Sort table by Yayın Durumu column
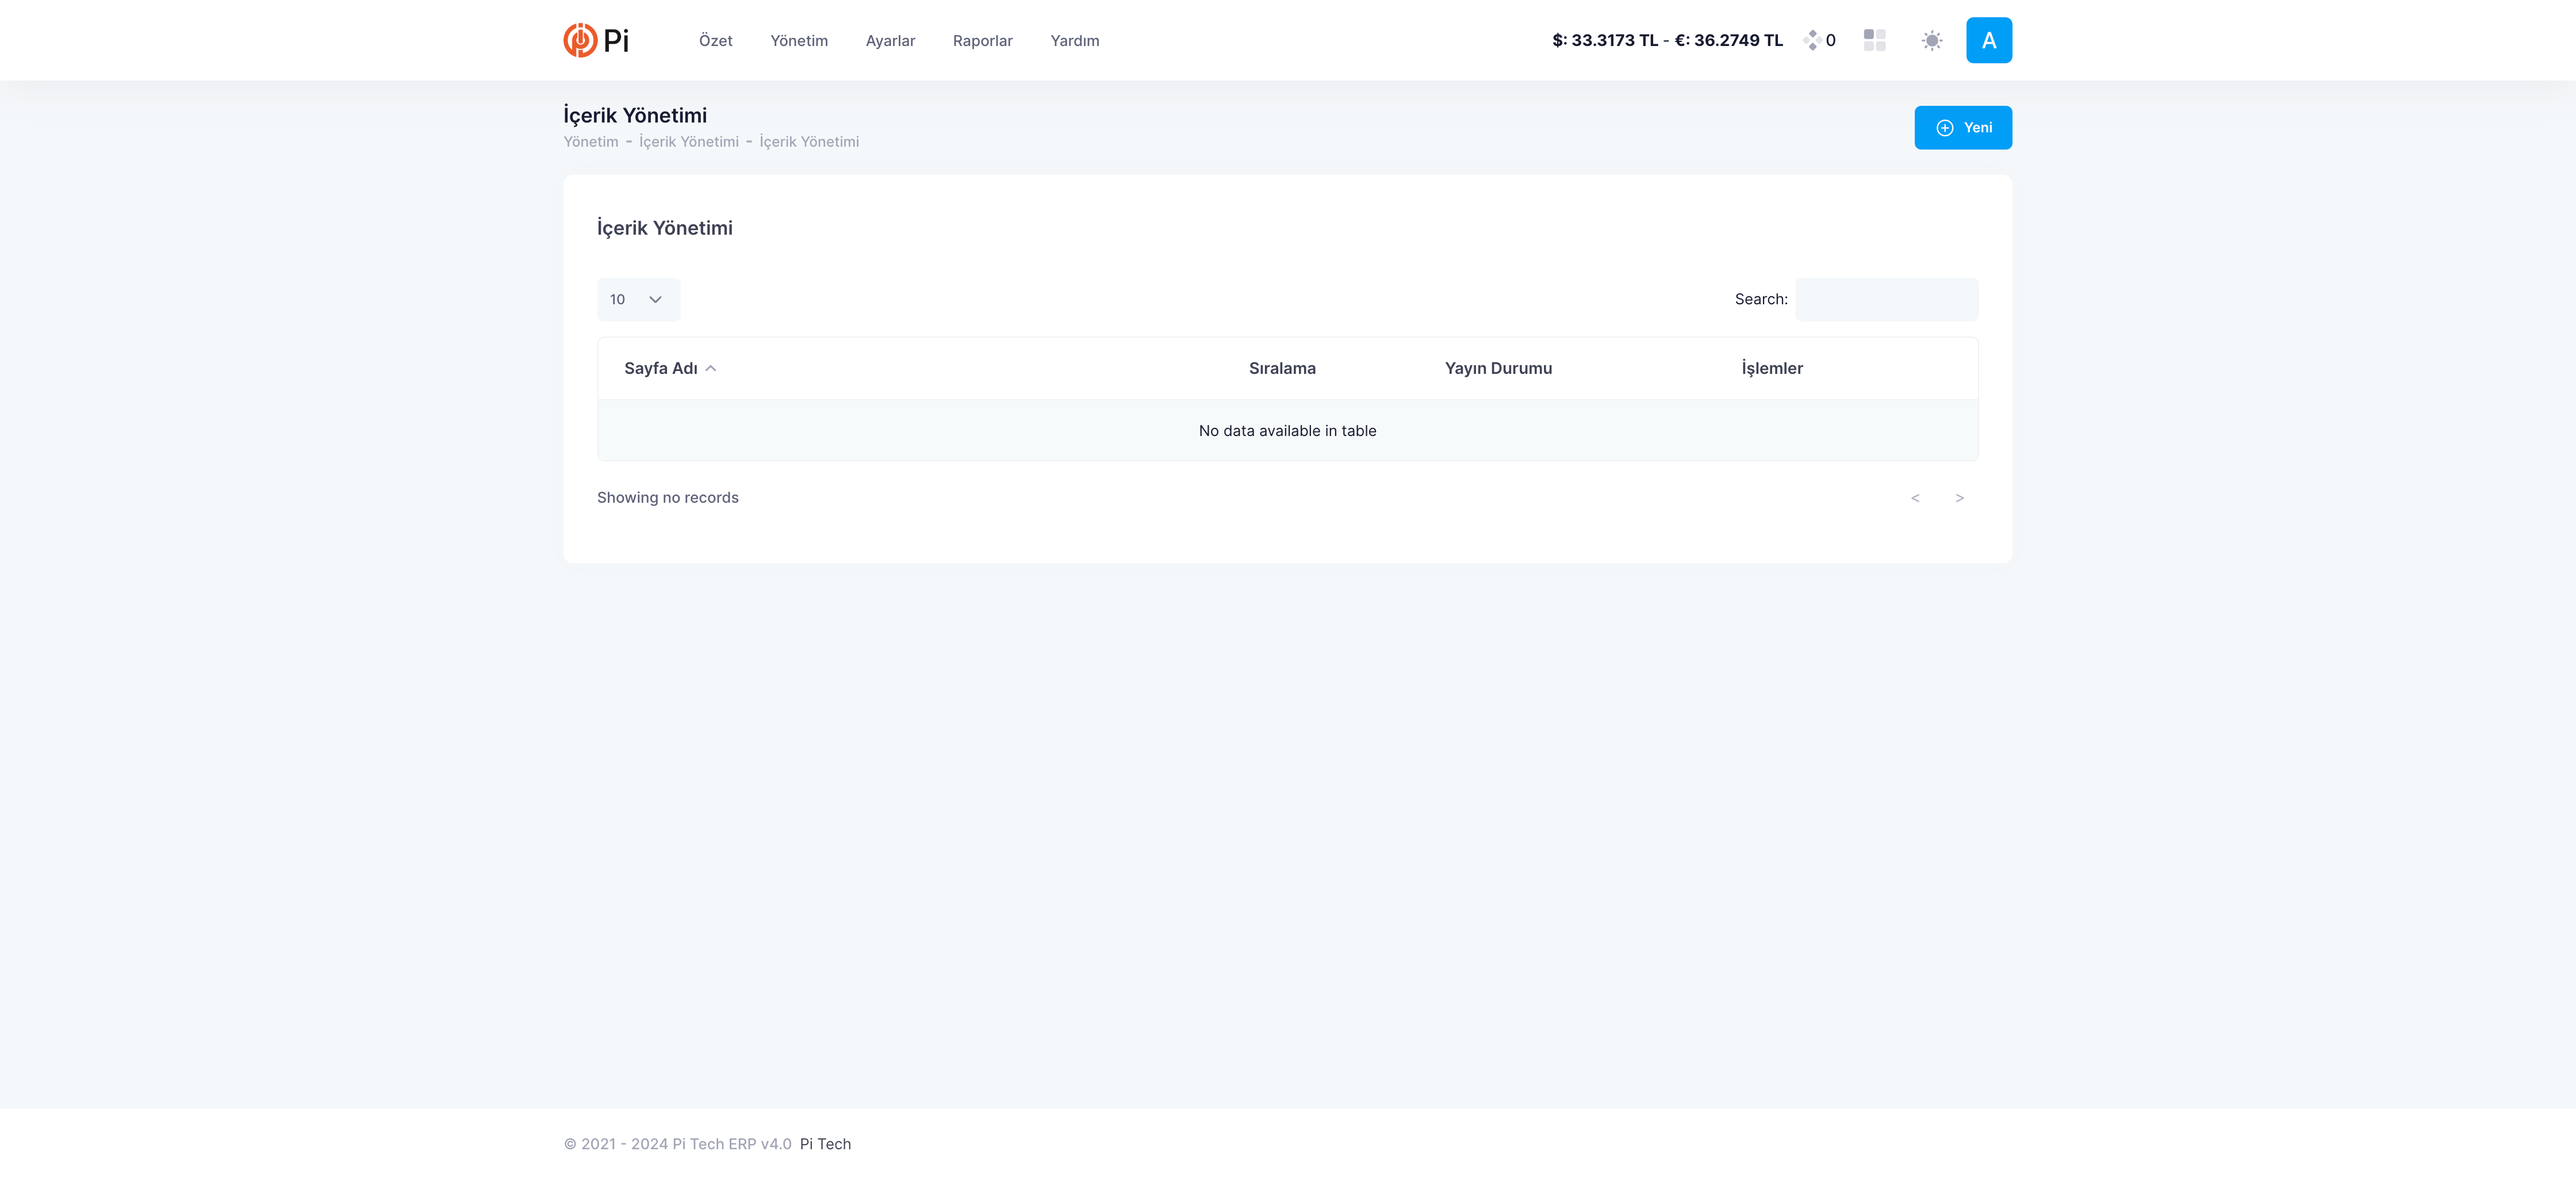The width and height of the screenshot is (2576, 1178). coord(1497,368)
